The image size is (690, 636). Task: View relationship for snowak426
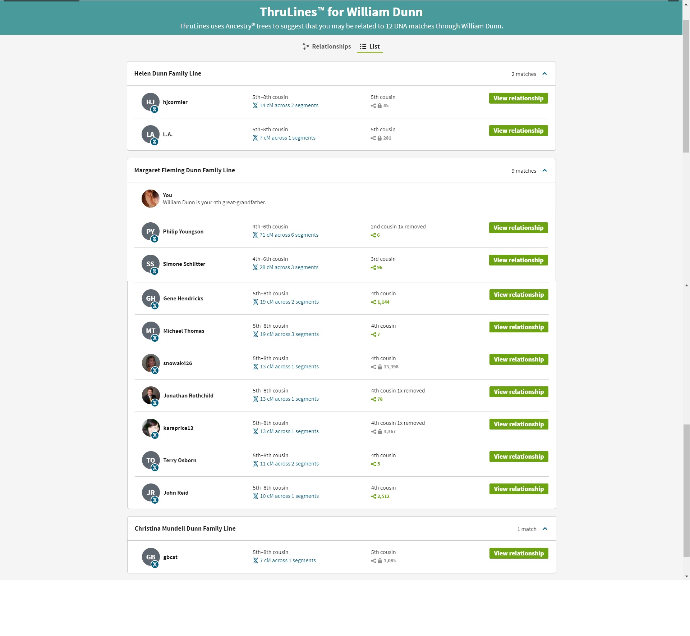tap(519, 359)
